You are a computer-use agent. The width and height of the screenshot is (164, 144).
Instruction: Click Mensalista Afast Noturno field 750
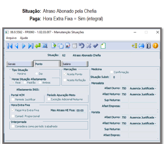point(125,94)
